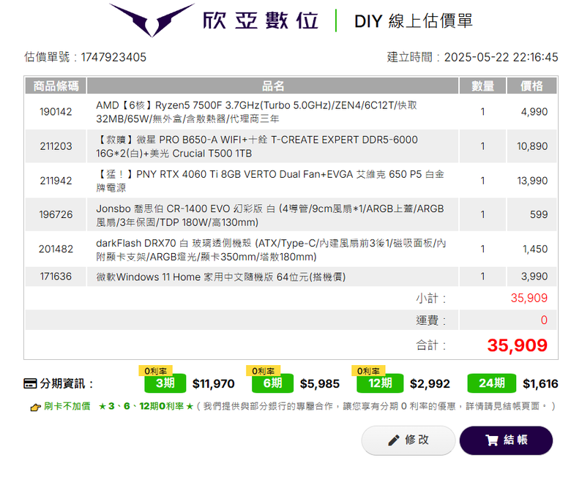Click the $5,985 installment amount
Viewport: 571px width, 477px height.
pos(320,384)
